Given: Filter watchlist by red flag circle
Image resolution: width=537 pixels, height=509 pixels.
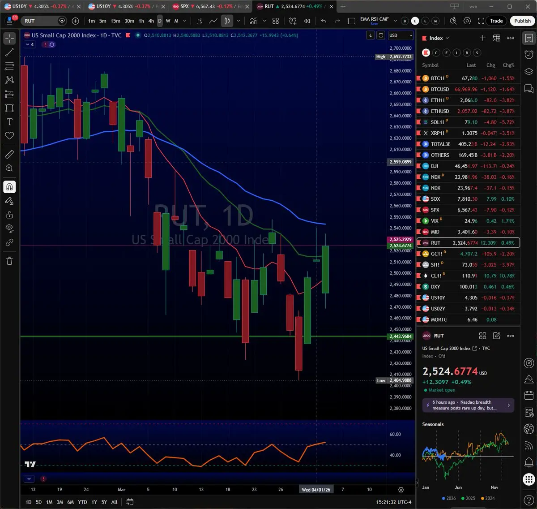Looking at the screenshot, I should click(426, 53).
